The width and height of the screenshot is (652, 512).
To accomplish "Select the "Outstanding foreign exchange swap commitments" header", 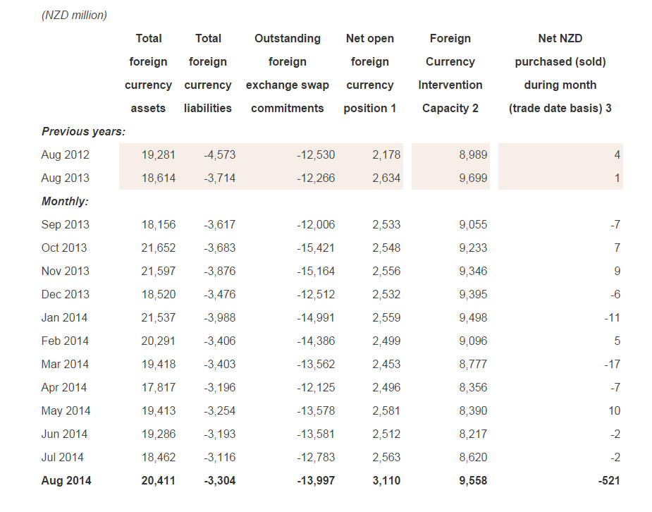I will (x=288, y=73).
